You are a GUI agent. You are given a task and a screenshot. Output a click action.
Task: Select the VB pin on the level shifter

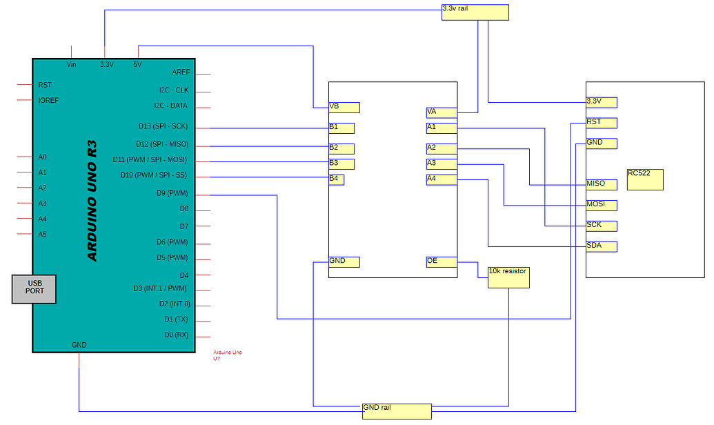pyautogui.click(x=343, y=108)
